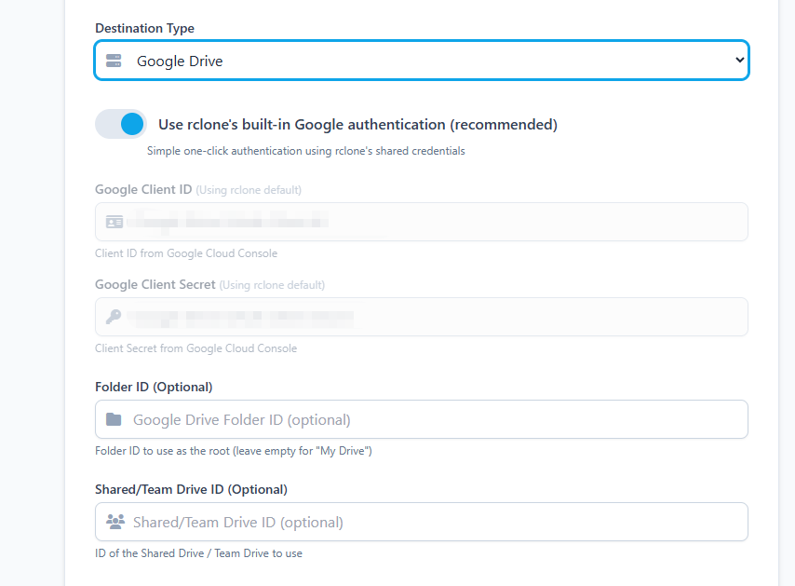Click the 'Use rclone's built-in Google authentication' label
Image resolution: width=795 pixels, height=586 pixels.
click(x=357, y=124)
